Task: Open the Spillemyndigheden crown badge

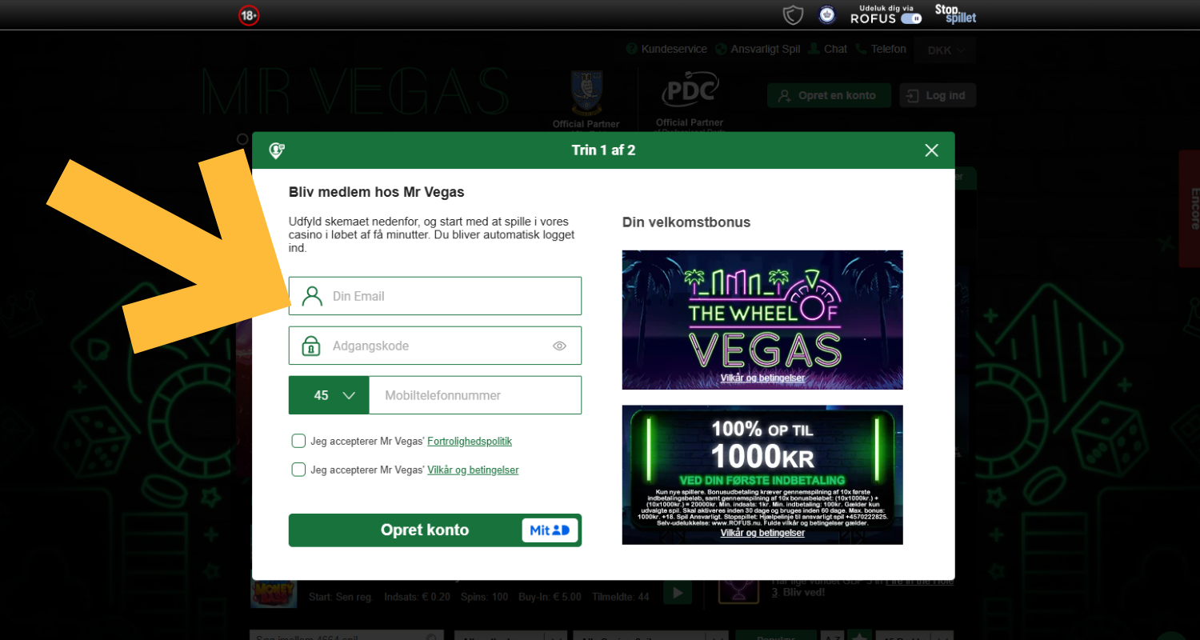Action: click(x=826, y=14)
